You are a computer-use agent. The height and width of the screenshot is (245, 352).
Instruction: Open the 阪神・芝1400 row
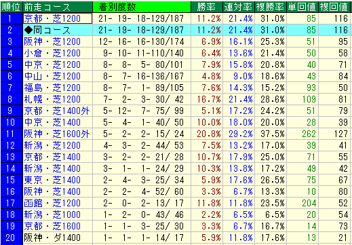pos(175,191)
